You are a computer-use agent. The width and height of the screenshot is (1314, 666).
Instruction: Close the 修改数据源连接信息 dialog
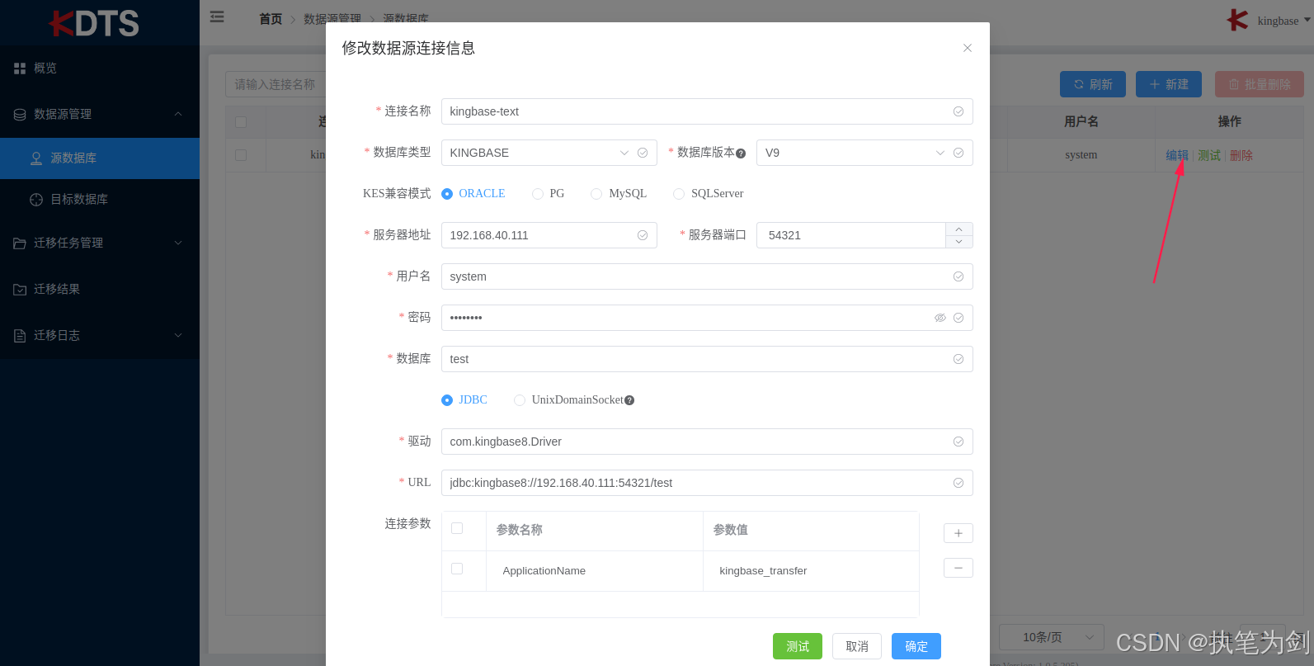pyautogui.click(x=968, y=48)
